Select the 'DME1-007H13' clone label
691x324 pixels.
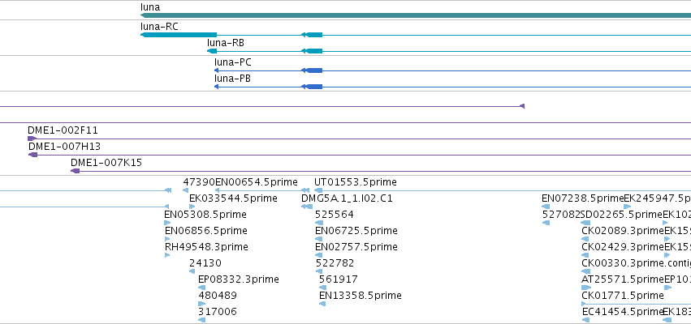pos(64,147)
